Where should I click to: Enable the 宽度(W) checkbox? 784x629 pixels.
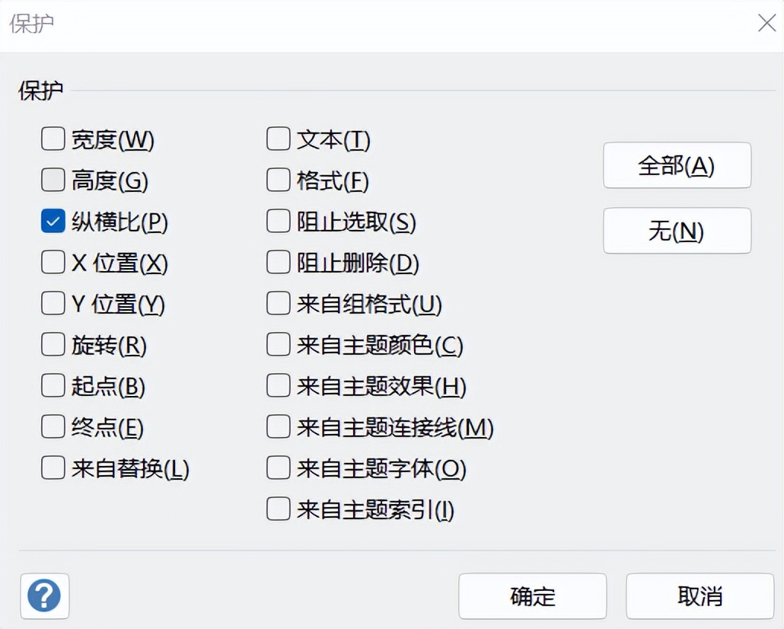click(53, 139)
